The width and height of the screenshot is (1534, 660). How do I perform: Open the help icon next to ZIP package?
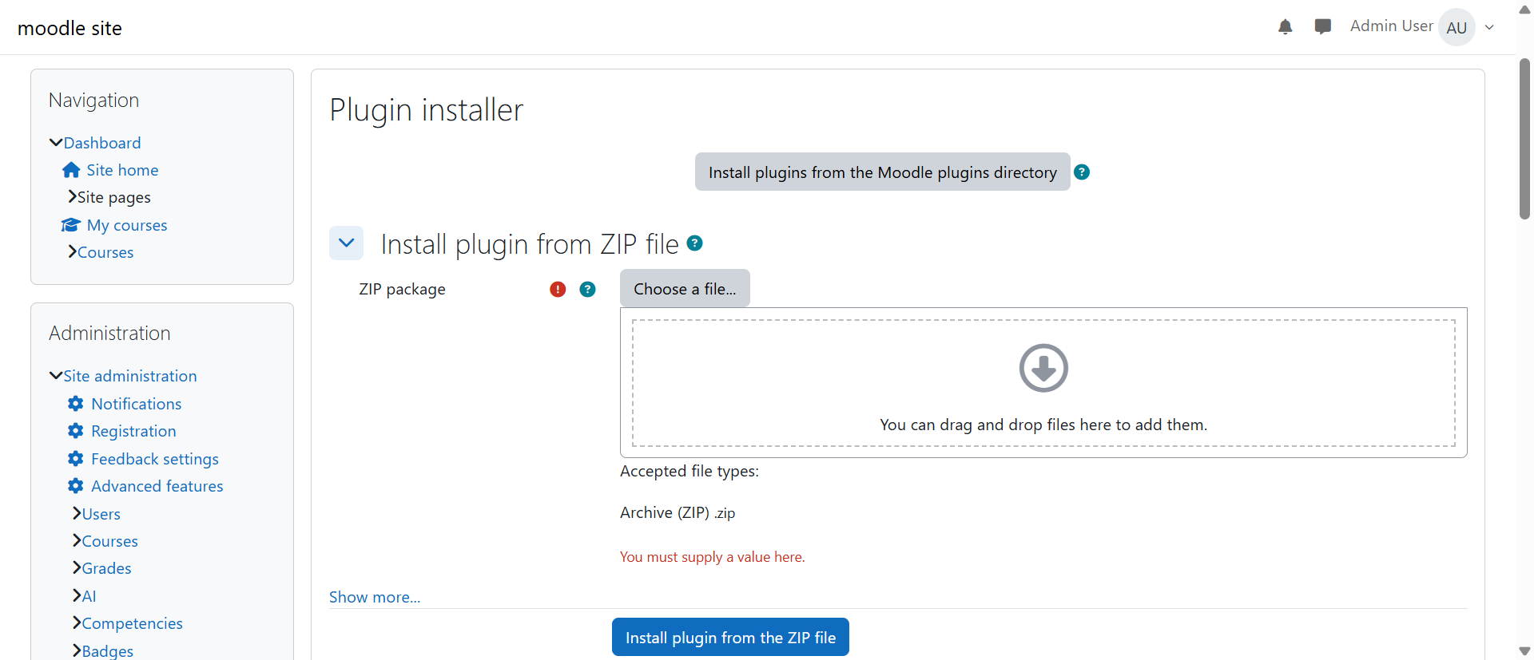pos(587,289)
